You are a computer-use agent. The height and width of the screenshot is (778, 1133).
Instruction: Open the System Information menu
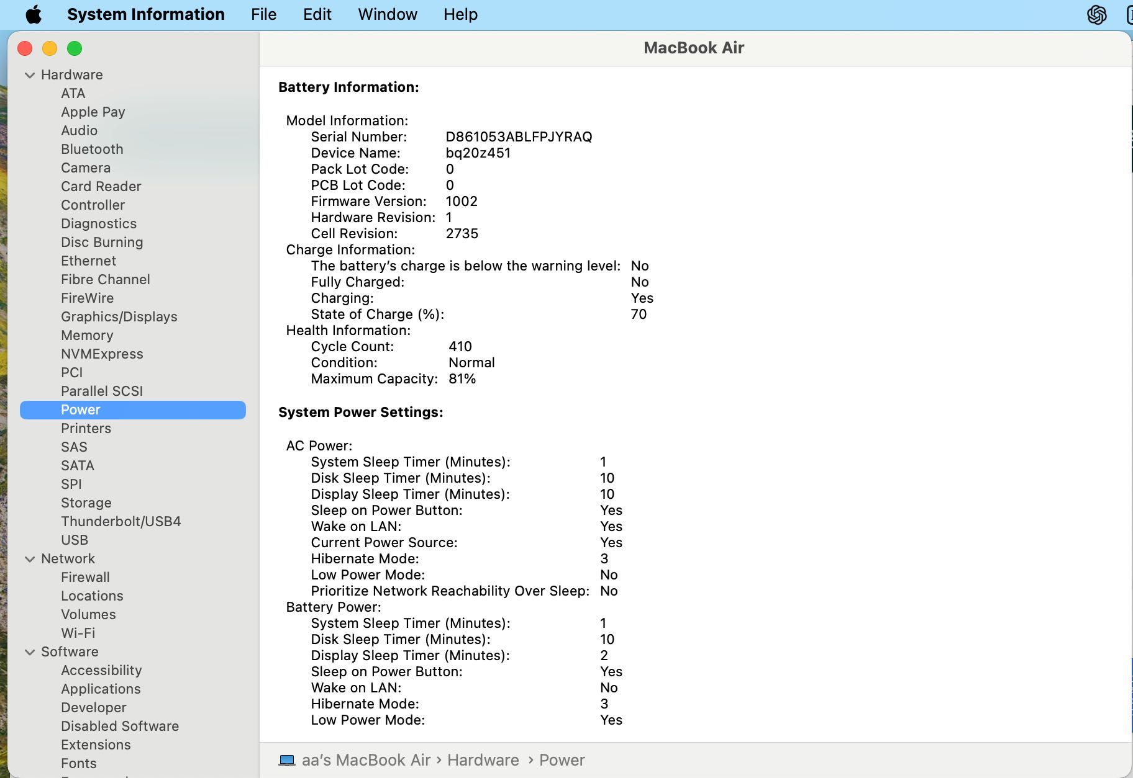pos(146,14)
